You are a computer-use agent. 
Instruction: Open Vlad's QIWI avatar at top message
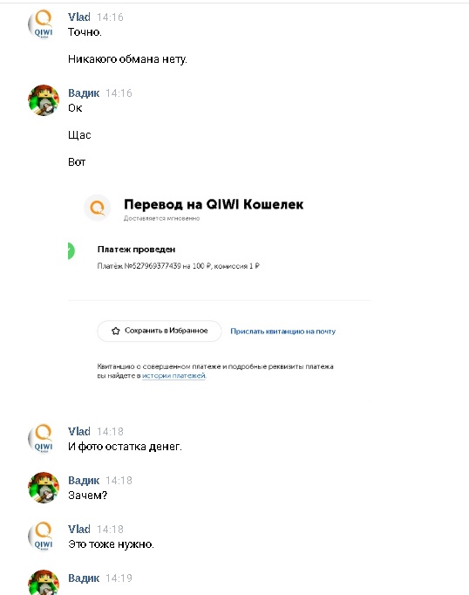pyautogui.click(x=44, y=24)
